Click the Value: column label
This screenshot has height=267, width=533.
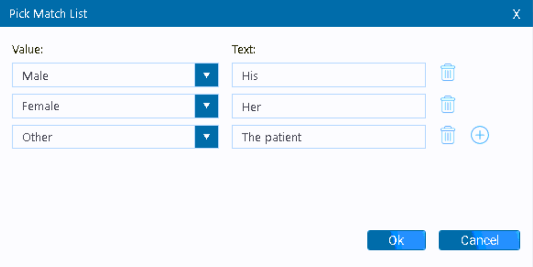(29, 49)
